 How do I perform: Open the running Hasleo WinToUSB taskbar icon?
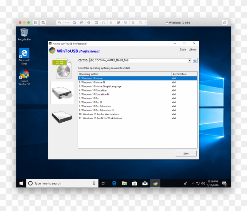155,183
